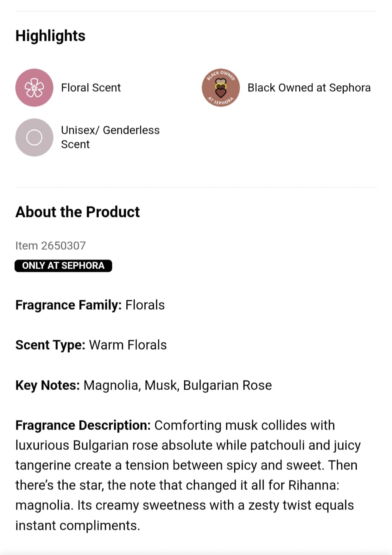Click the Fragrance Description label
The height and width of the screenshot is (555, 392).
click(x=83, y=425)
